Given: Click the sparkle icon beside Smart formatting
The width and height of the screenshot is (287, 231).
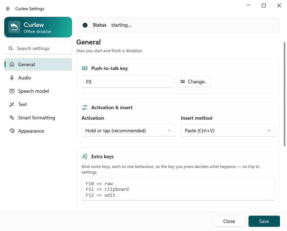Looking at the screenshot, I should [12, 118].
